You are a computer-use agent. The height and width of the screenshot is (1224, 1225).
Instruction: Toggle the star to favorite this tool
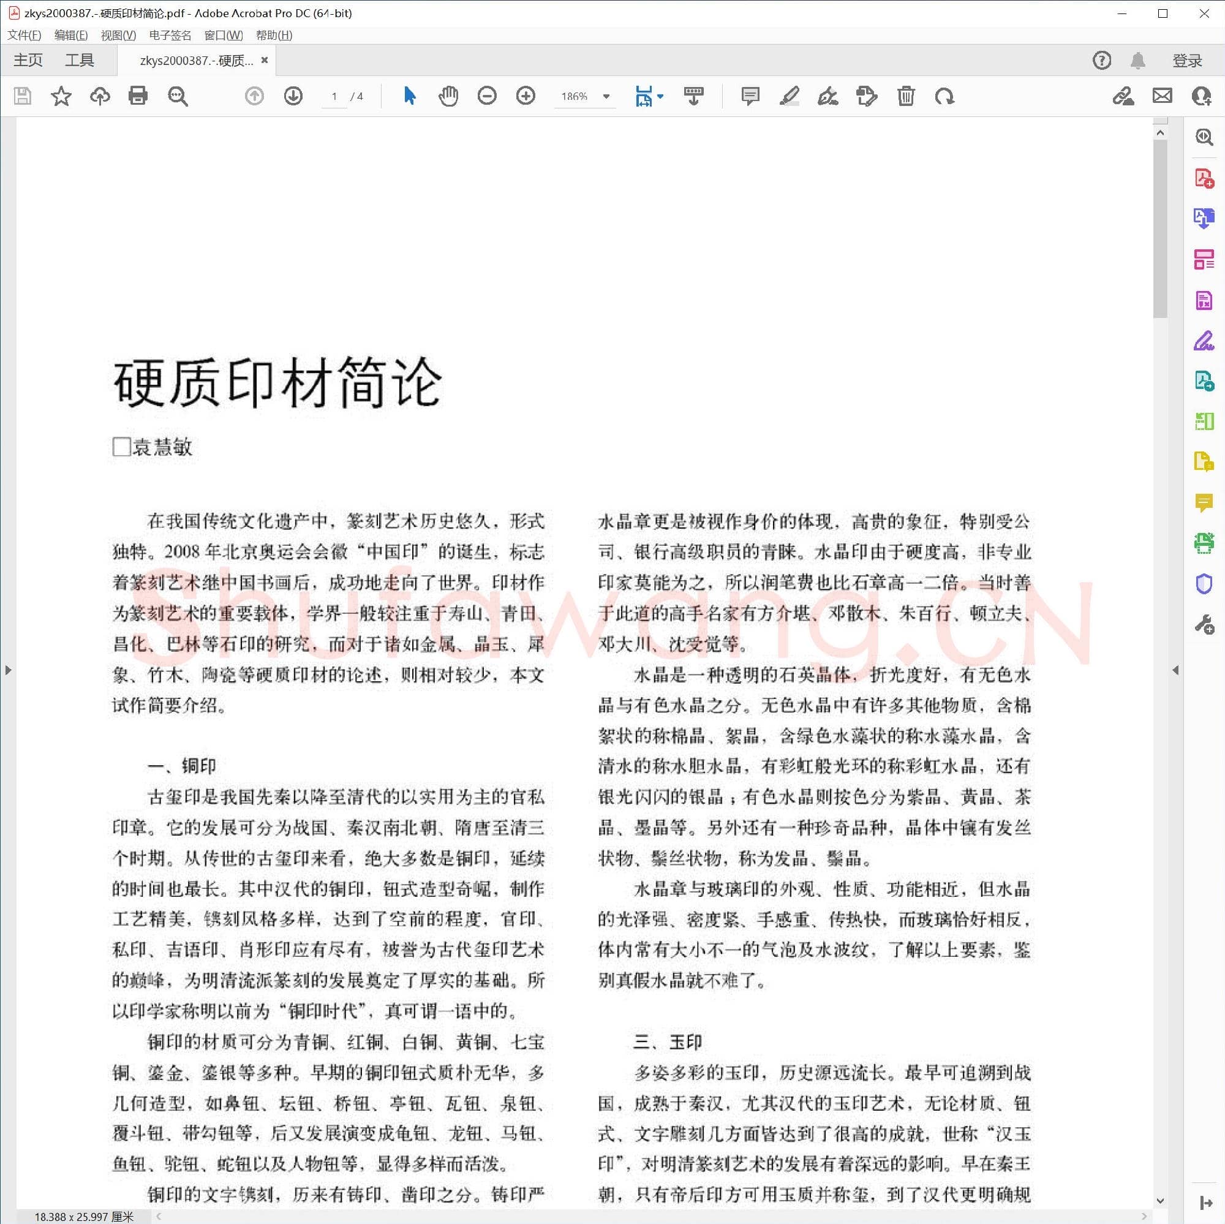[61, 96]
